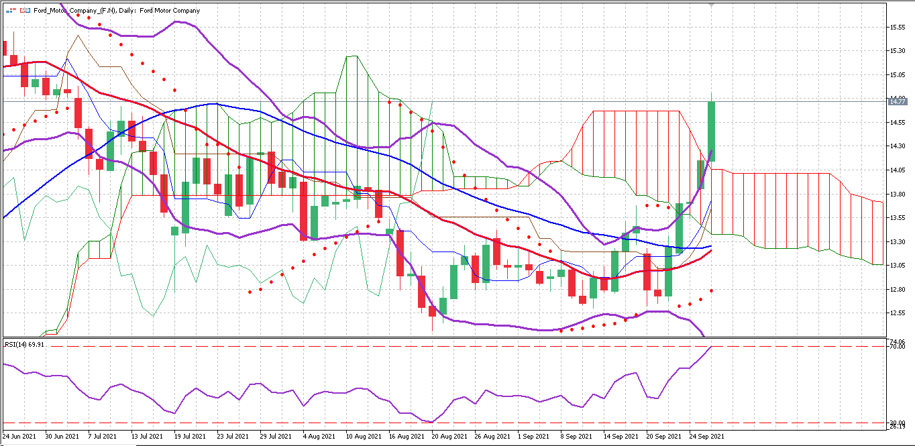Click the RSI(14) 69.91 indicator label
Viewport: 915px width, 446px height.
[25, 344]
